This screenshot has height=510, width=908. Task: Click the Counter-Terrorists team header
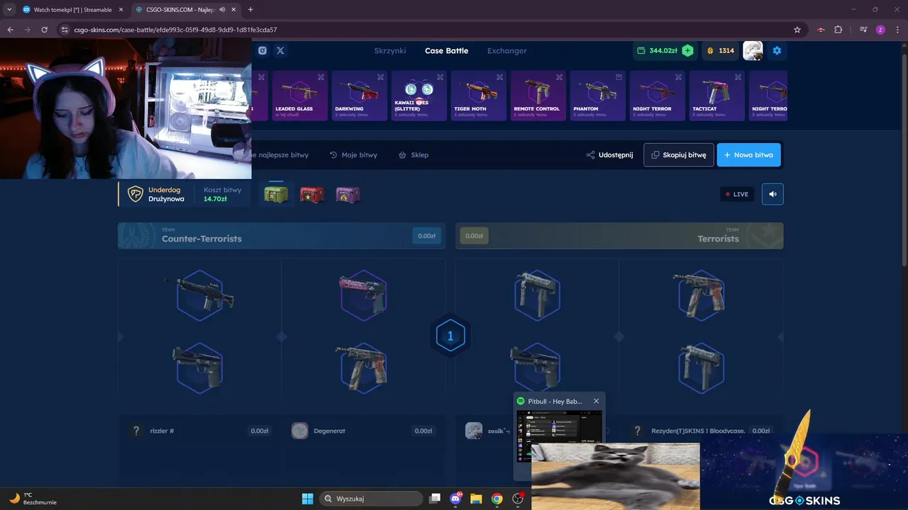(x=282, y=236)
